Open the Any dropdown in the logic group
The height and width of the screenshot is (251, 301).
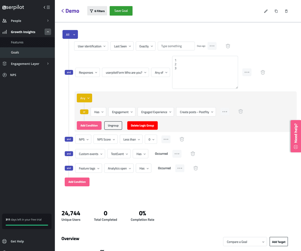pos(84,98)
